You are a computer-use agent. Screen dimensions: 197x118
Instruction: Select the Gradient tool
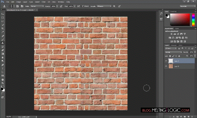(2, 54)
